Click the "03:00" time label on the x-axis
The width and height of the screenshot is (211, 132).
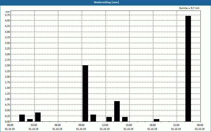coord(35,125)
